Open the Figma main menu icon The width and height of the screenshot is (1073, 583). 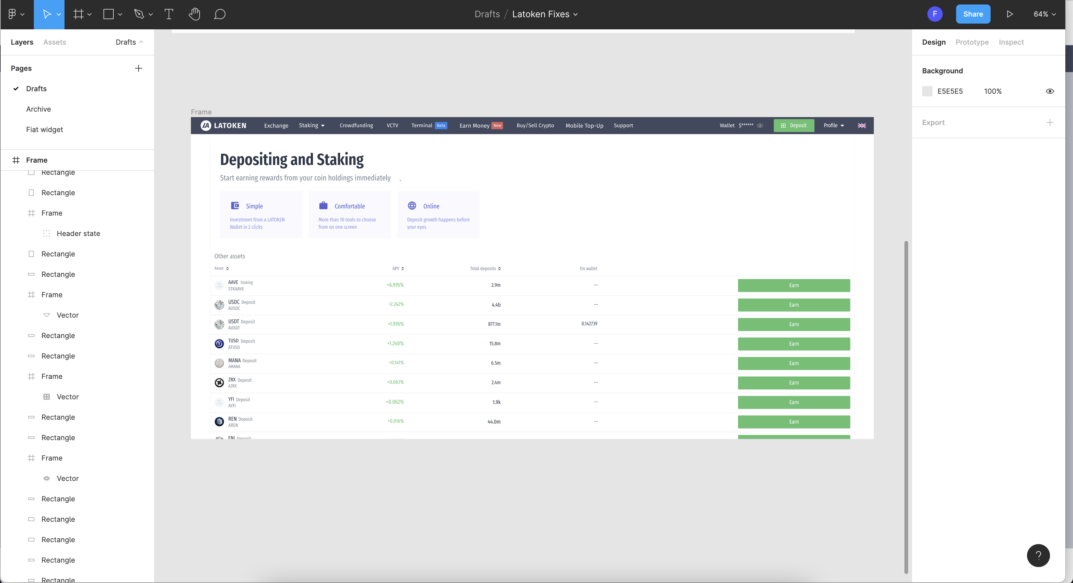12,14
